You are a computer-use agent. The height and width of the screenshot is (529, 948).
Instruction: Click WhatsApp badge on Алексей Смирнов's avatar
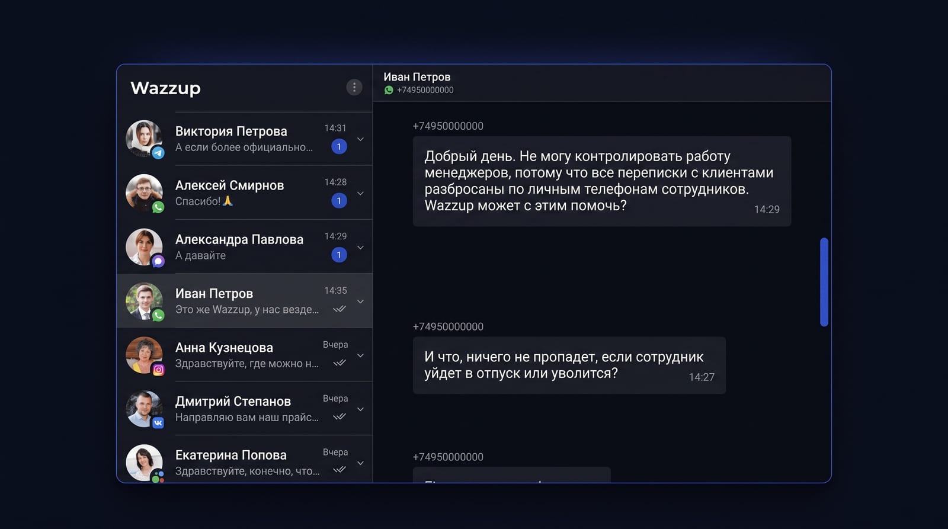click(158, 207)
